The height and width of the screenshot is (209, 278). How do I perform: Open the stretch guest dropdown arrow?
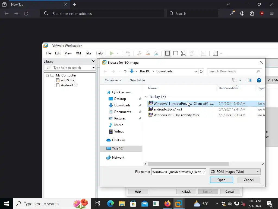(x=221, y=53)
